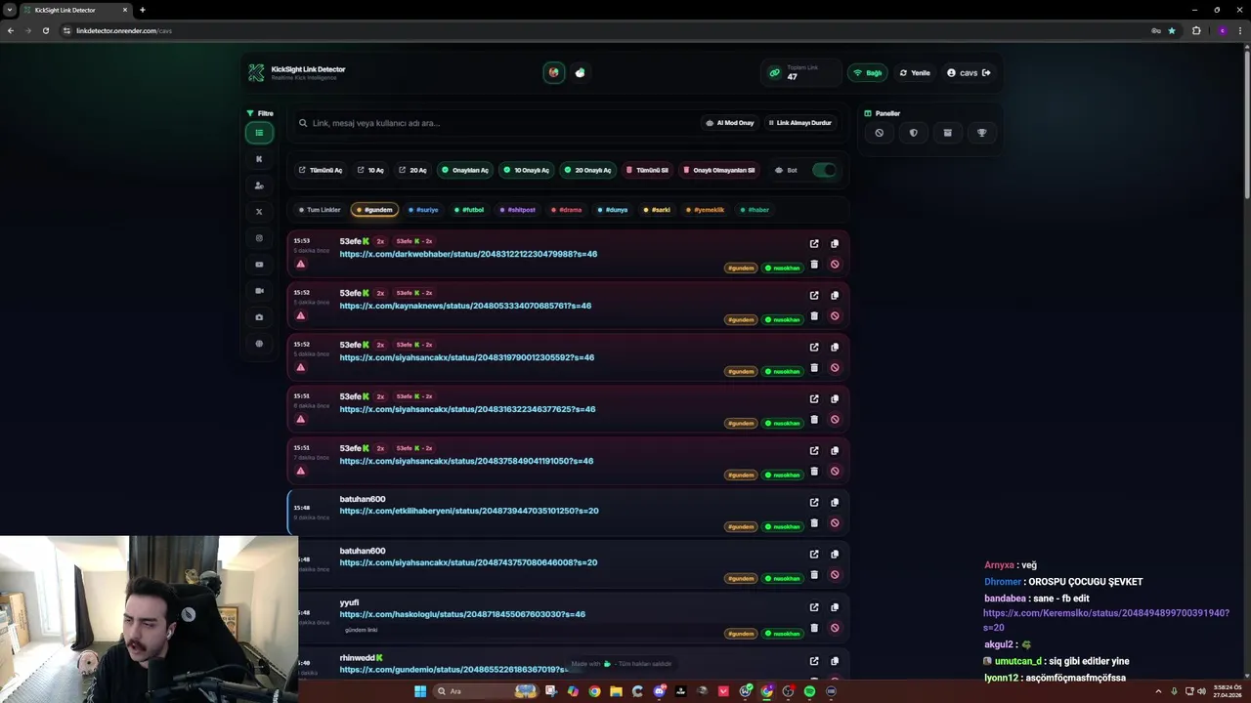
Task: Open the haskologlu status link
Action: pyautogui.click(x=462, y=614)
